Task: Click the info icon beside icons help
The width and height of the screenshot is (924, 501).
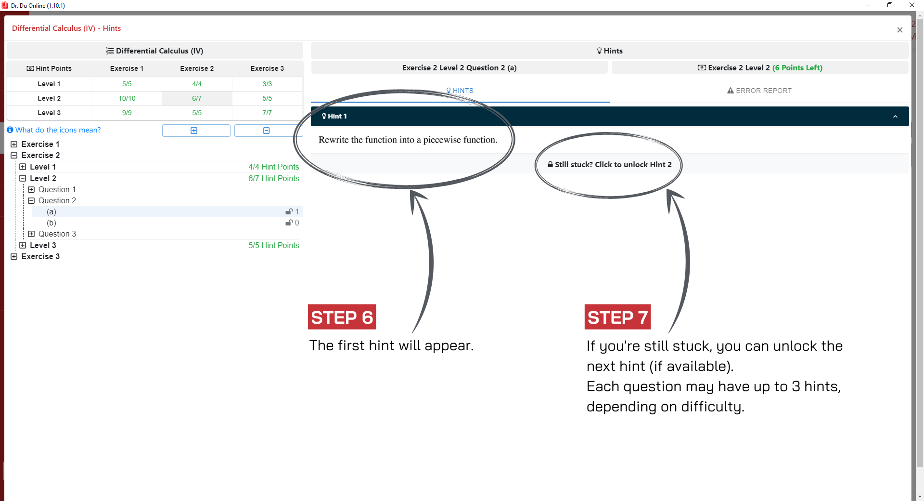Action: pos(10,130)
